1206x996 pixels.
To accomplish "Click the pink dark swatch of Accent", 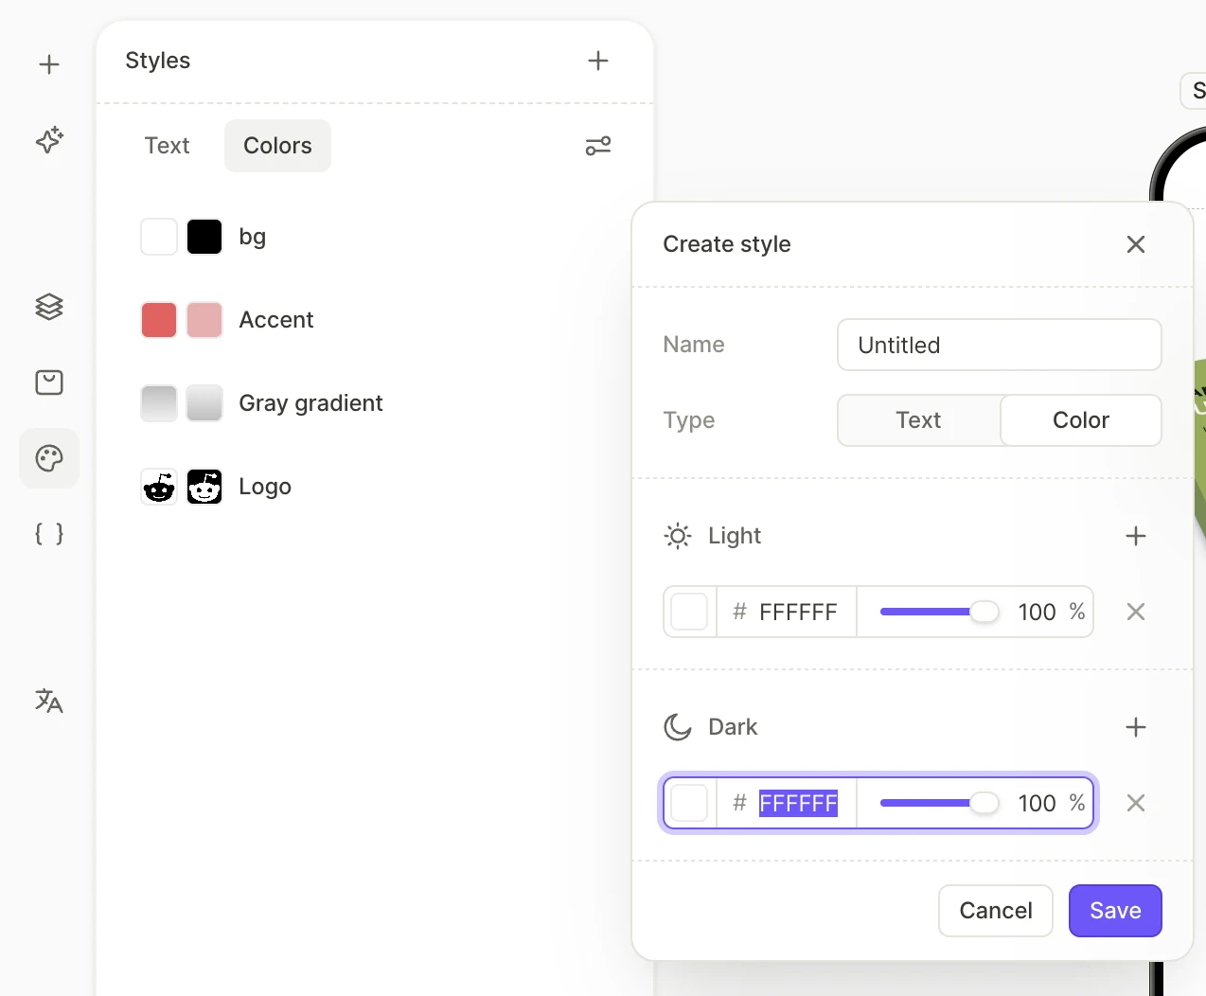I will tap(204, 320).
